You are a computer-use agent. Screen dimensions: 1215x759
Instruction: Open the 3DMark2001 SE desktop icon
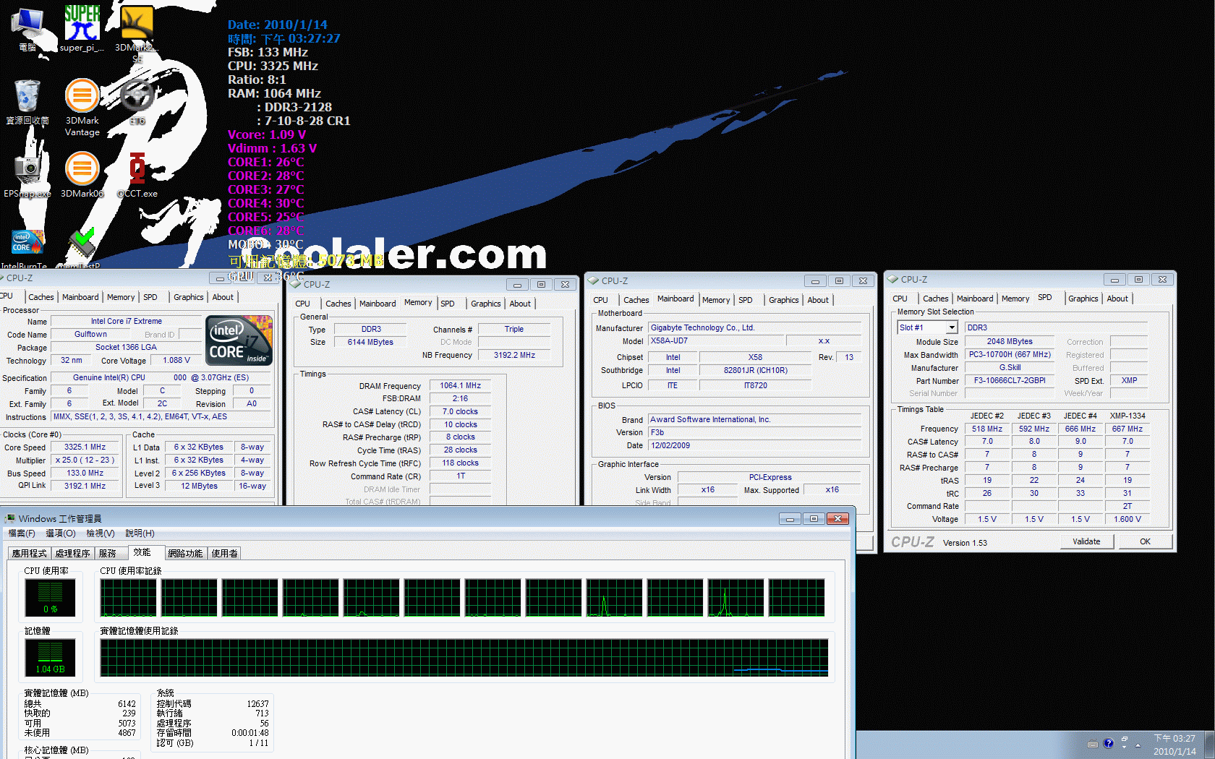(137, 33)
